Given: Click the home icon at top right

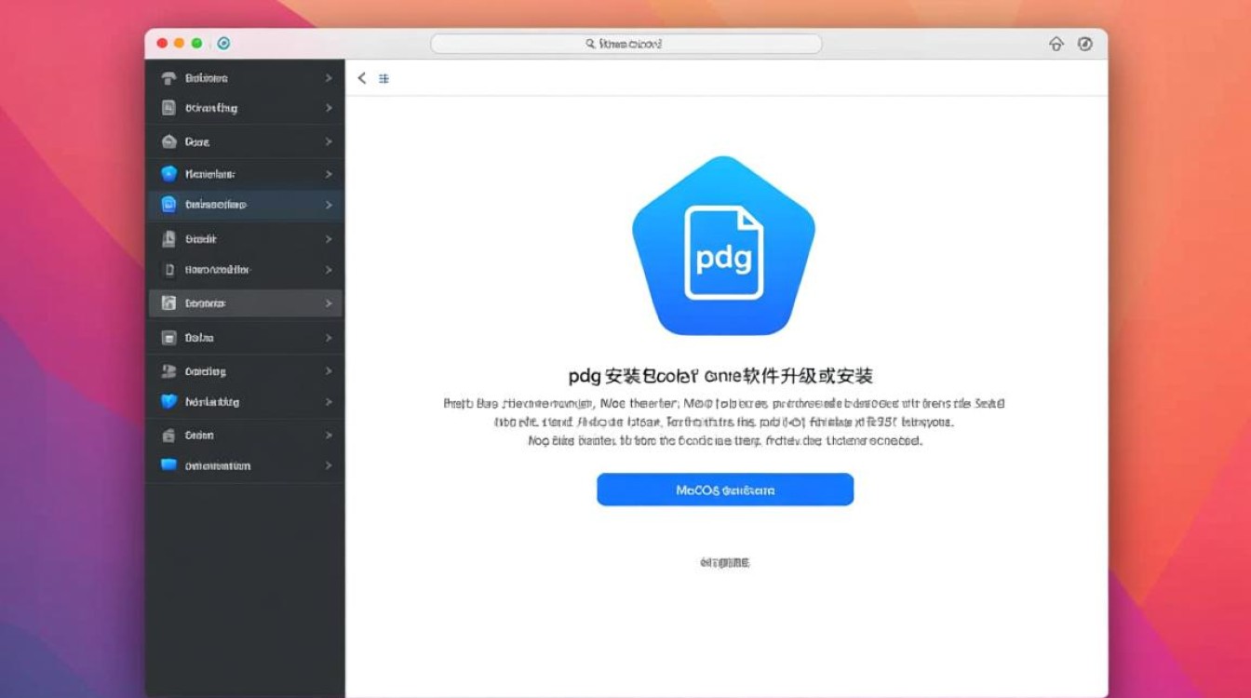Looking at the screenshot, I should click(x=1056, y=44).
